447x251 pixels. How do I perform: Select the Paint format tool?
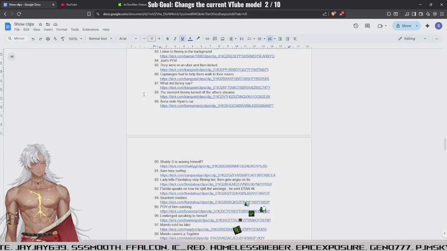[63, 39]
